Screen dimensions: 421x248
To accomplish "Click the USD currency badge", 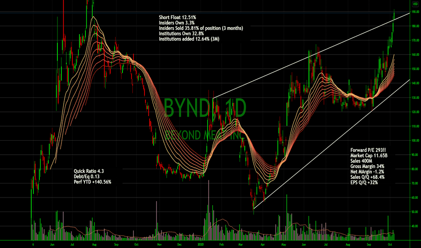I will (415, 4).
